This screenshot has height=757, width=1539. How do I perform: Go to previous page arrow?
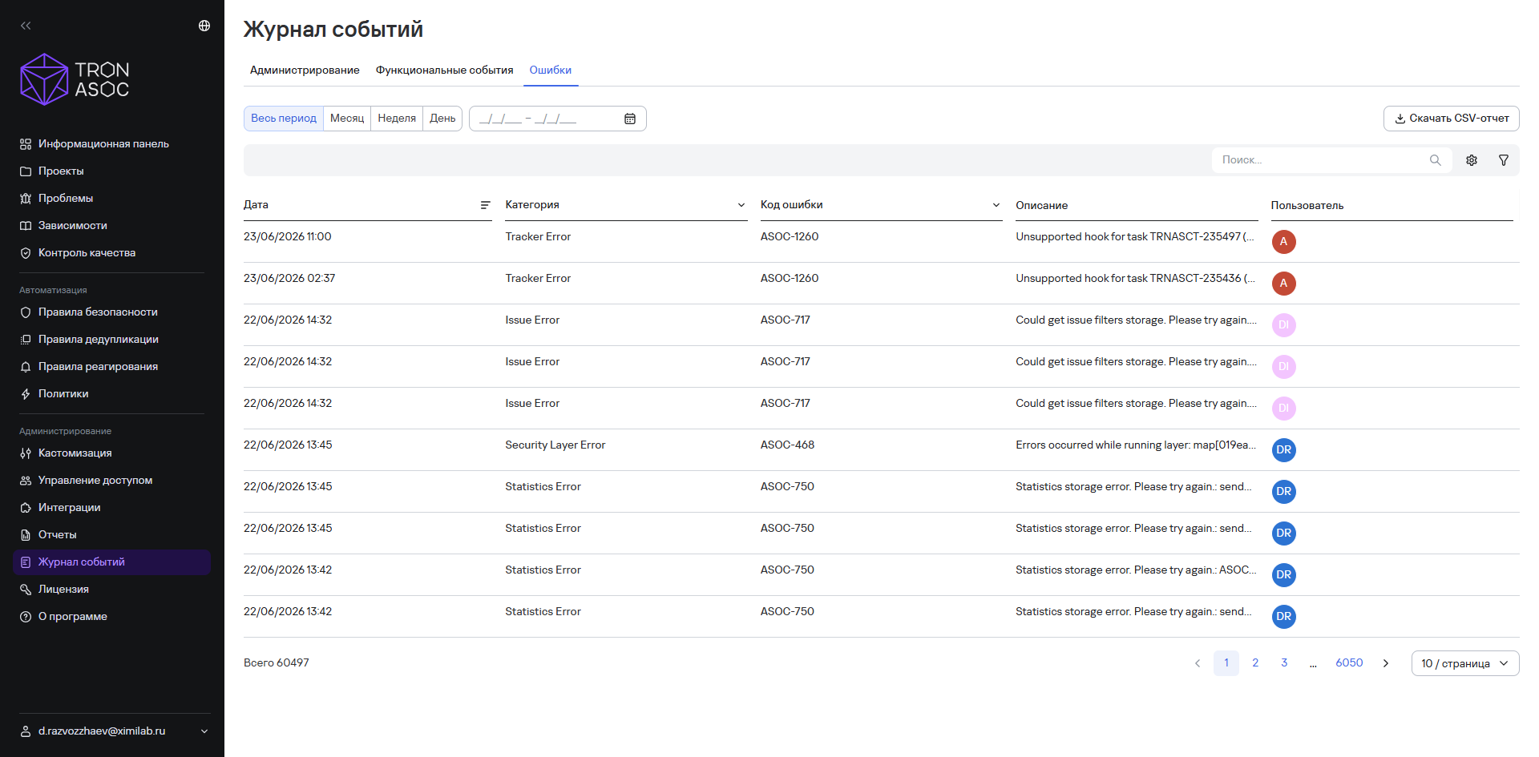coord(1198,663)
